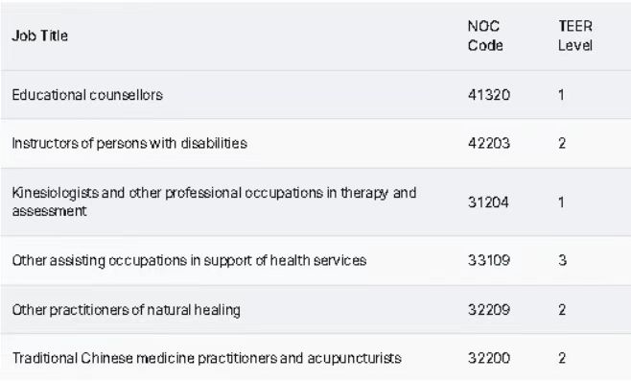631x381 pixels.
Task: Click NOC code 32209
Action: tap(489, 310)
